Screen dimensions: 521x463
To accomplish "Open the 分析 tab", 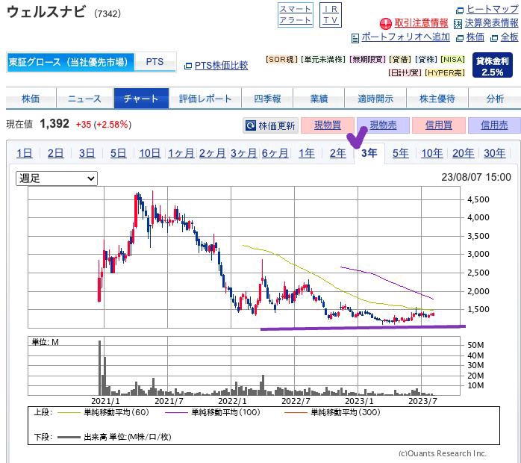I will pyautogui.click(x=495, y=99).
